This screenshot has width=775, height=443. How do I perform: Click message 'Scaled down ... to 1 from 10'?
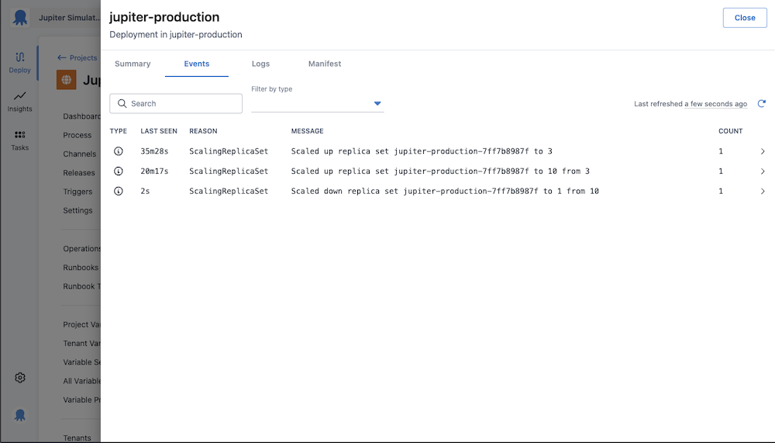[445, 191]
